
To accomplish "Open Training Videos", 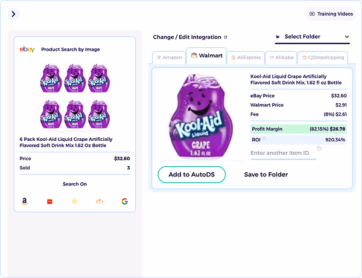I will tap(331, 14).
